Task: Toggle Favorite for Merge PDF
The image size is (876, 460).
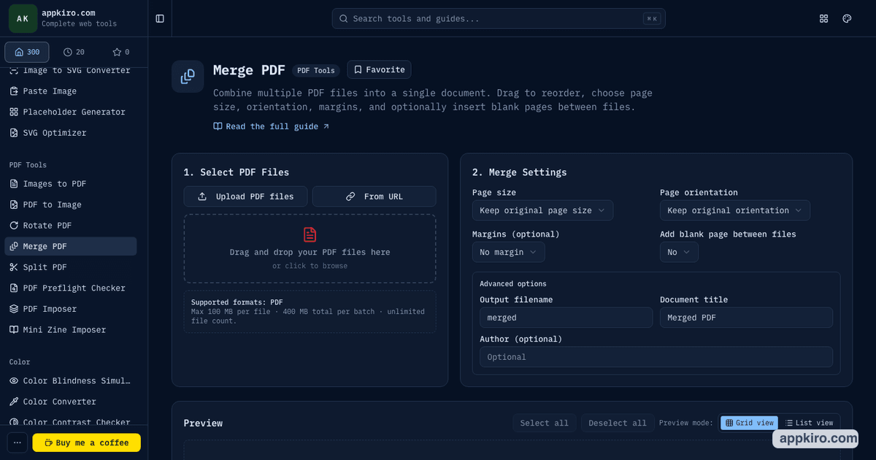Action: pyautogui.click(x=379, y=69)
